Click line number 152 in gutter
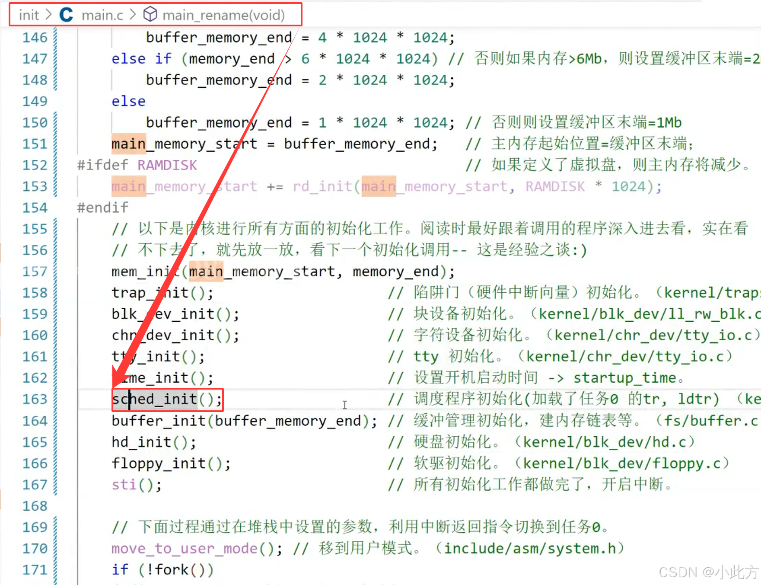 coord(35,165)
